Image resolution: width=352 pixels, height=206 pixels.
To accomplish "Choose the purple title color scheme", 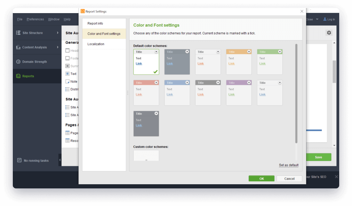I will pyautogui.click(x=239, y=93).
